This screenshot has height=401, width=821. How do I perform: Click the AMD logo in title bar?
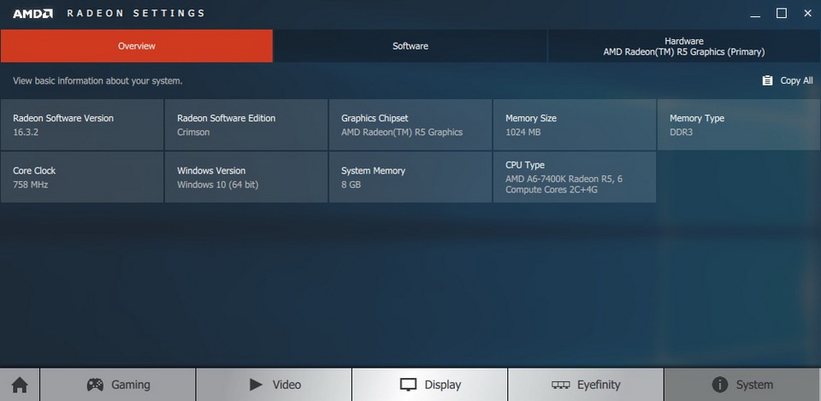tap(33, 14)
